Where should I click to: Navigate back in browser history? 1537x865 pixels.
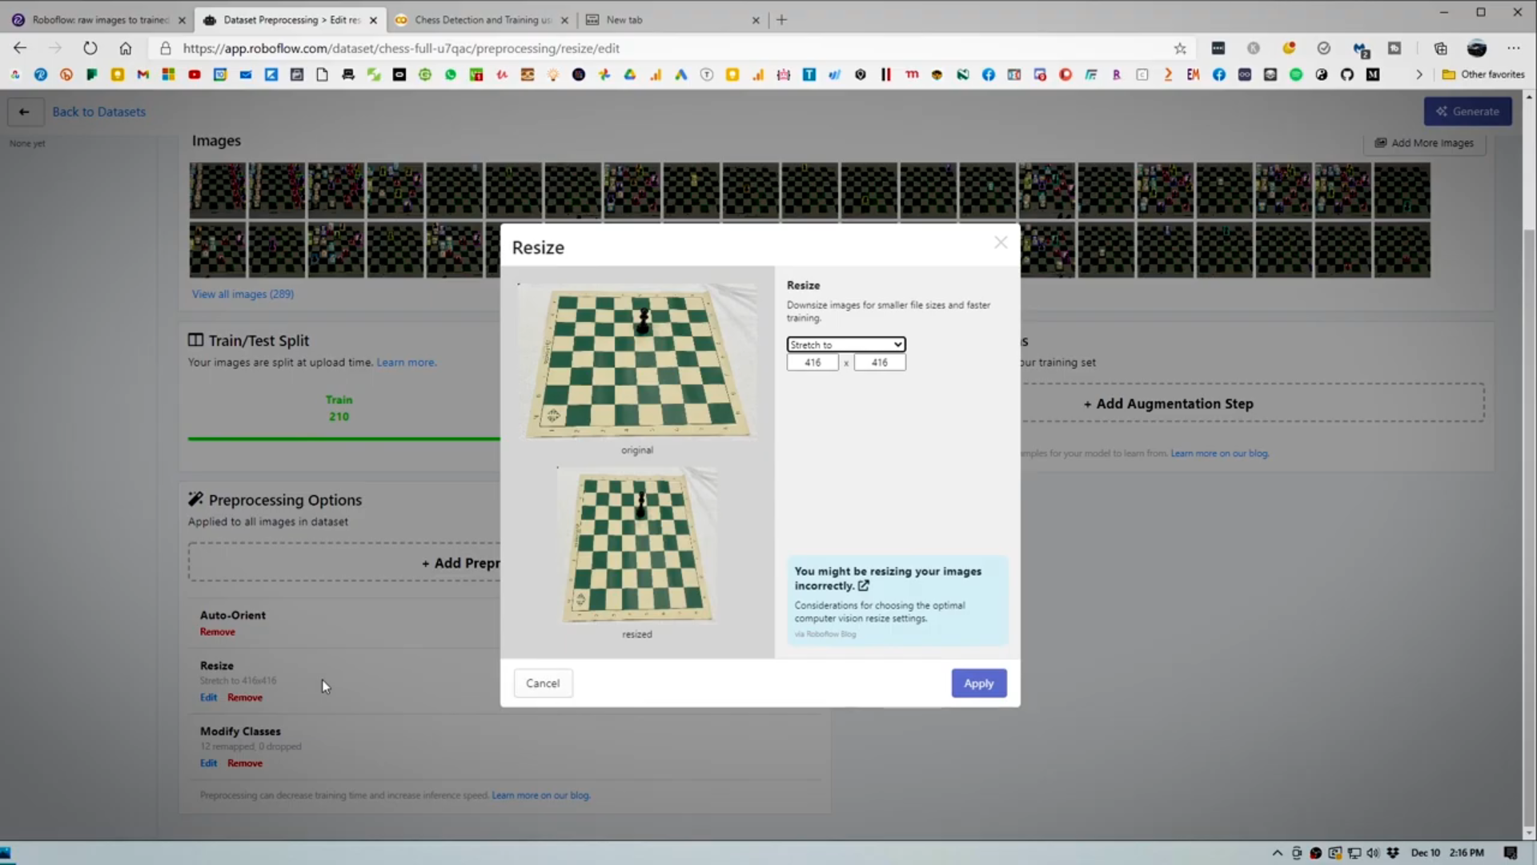point(20,48)
